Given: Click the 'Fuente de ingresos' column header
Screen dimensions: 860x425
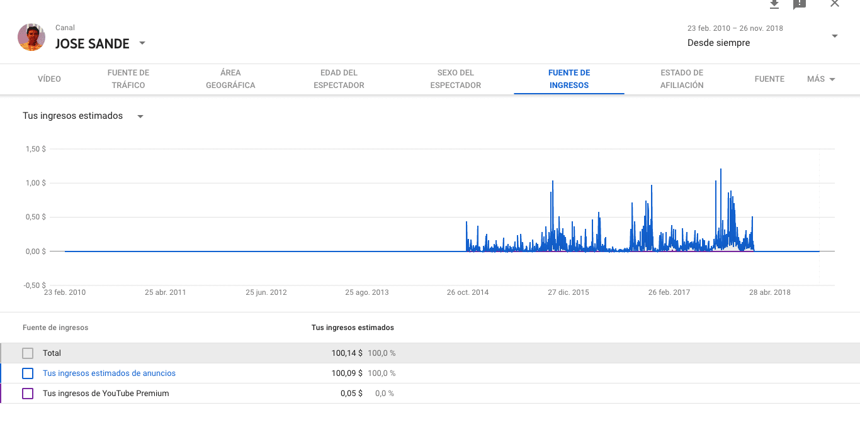Looking at the screenshot, I should pyautogui.click(x=55, y=328).
